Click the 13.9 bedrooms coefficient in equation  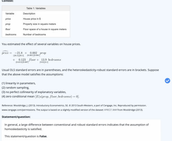click(x=44, y=60)
